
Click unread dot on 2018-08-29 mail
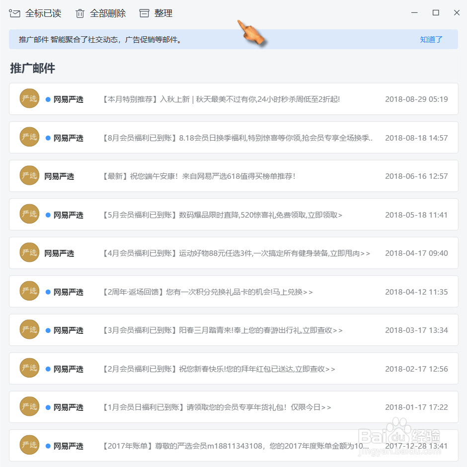(48, 99)
